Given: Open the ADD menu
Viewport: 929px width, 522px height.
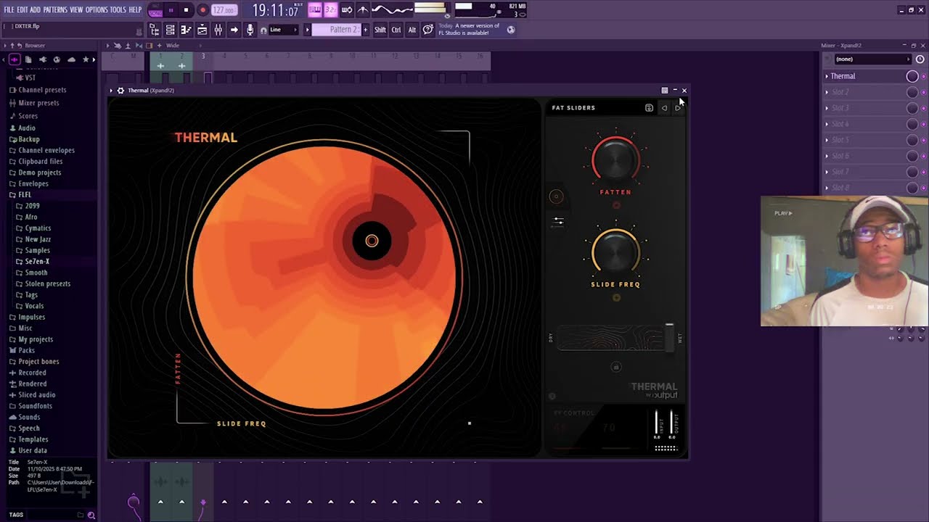Looking at the screenshot, I should [36, 10].
